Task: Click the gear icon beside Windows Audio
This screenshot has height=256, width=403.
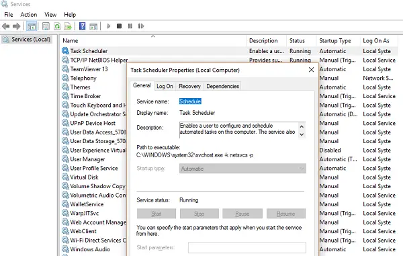Action: coord(66,249)
